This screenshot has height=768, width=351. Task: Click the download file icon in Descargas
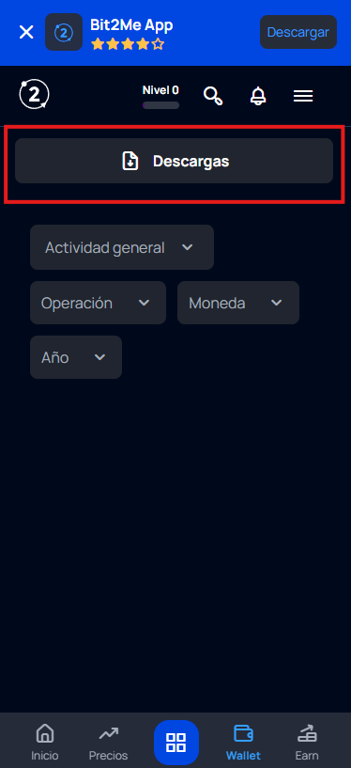(130, 161)
